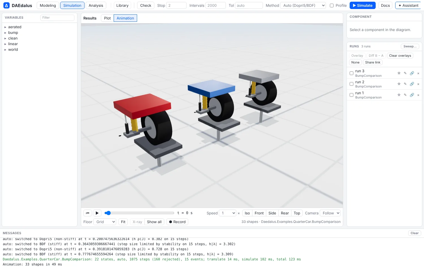The image size is (424, 268).
Task: Copy link icon for run 3
Action: pyautogui.click(x=412, y=73)
